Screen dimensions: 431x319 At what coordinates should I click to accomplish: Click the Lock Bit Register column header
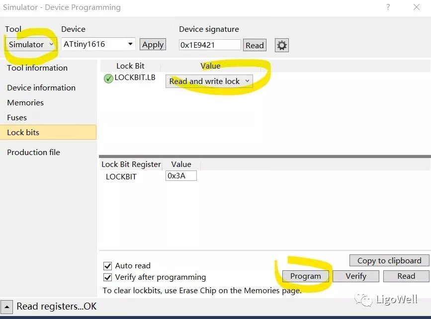tap(131, 164)
